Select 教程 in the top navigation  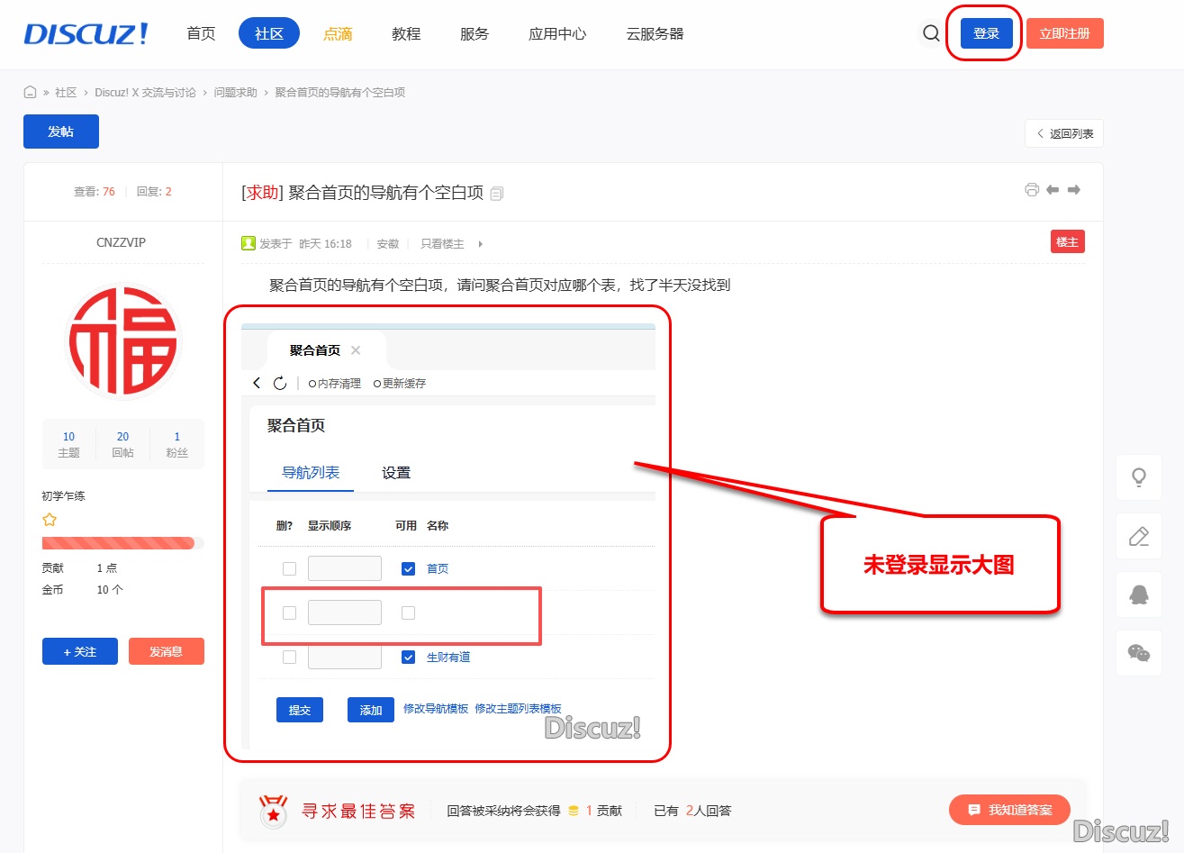[x=406, y=33]
